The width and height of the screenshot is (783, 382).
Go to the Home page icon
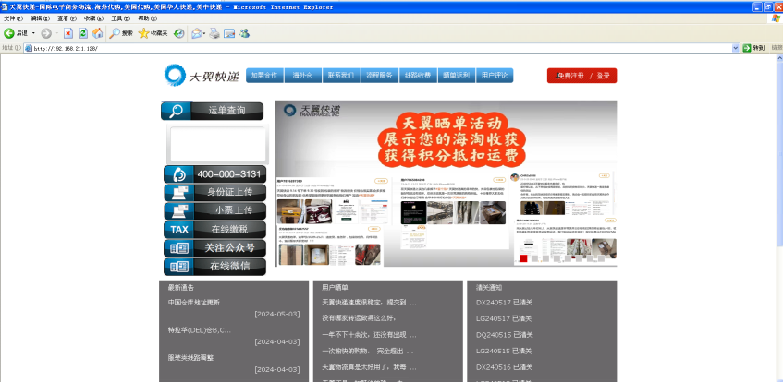[98, 33]
